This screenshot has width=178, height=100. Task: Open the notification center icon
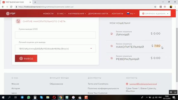point(174,97)
